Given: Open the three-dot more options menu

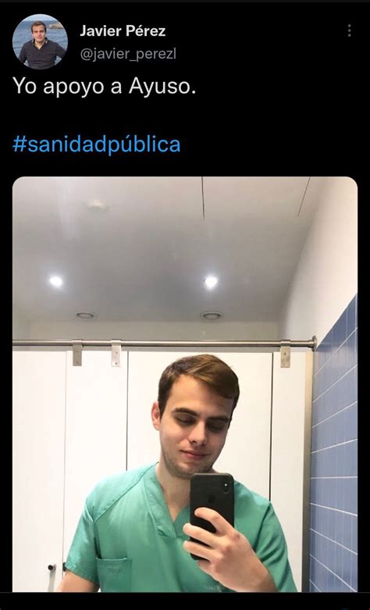Looking at the screenshot, I should 349,30.
